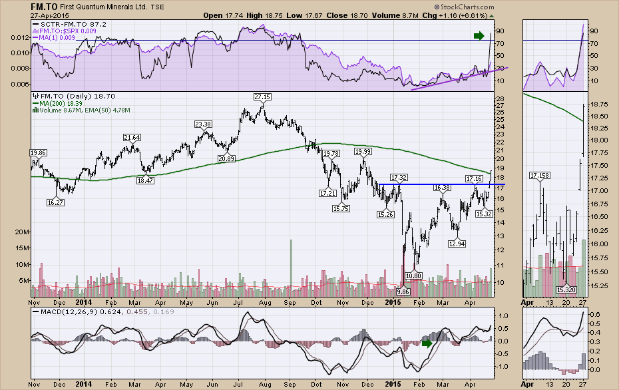Click the 20M mark on the volume axis
The width and height of the screenshot is (619, 390).
pos(22,232)
